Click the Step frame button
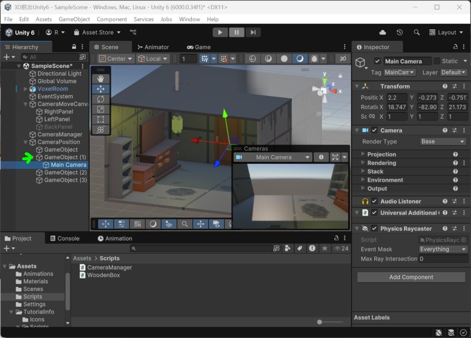471x338 pixels. pos(253,32)
